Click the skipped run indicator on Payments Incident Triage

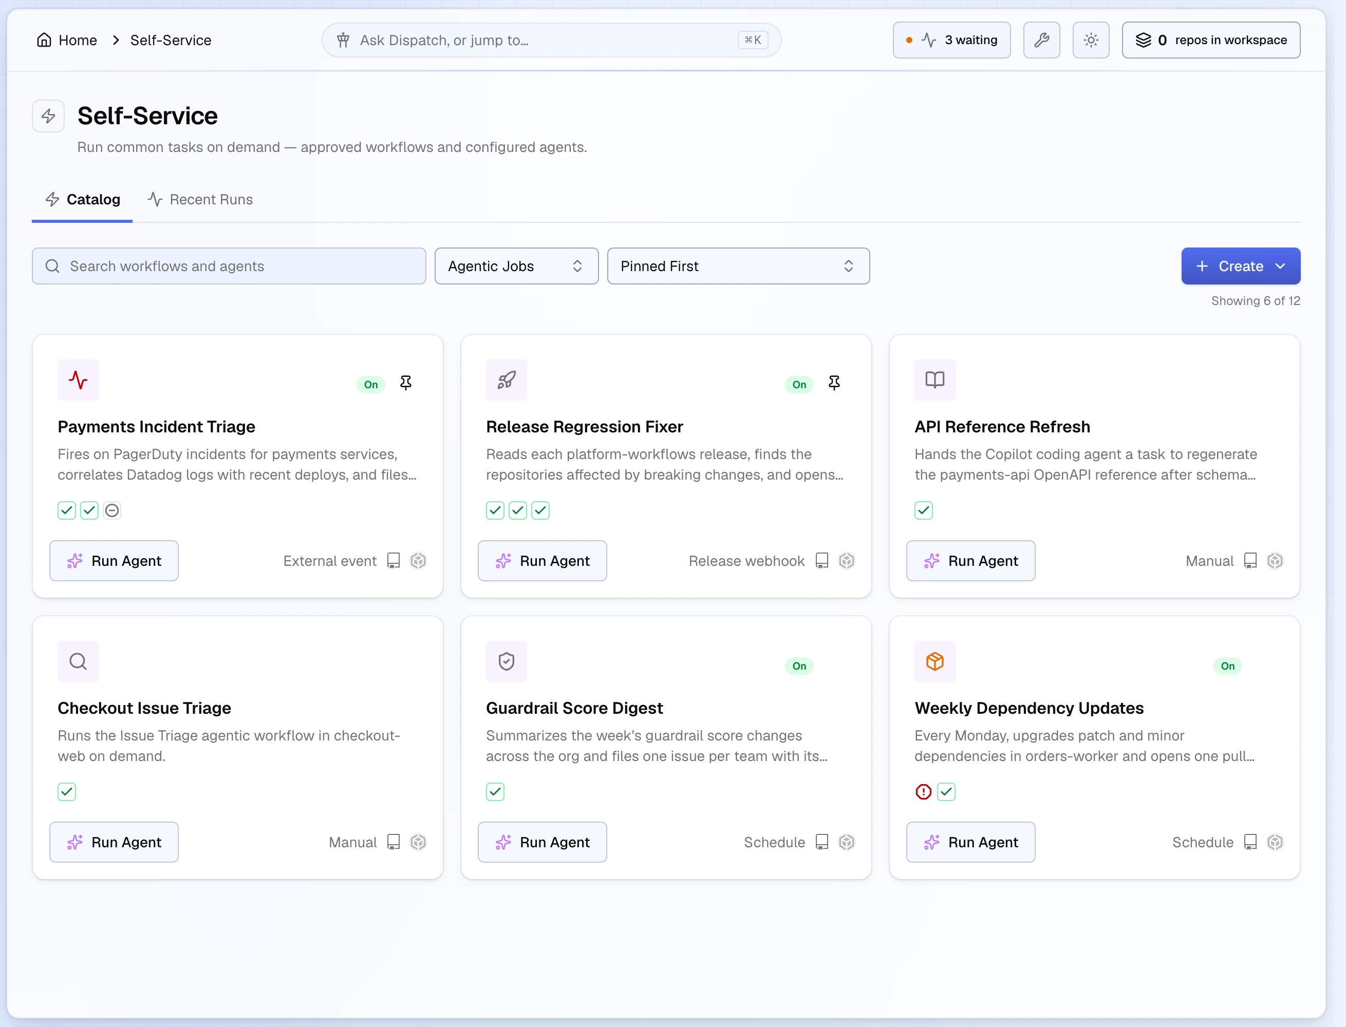click(112, 510)
